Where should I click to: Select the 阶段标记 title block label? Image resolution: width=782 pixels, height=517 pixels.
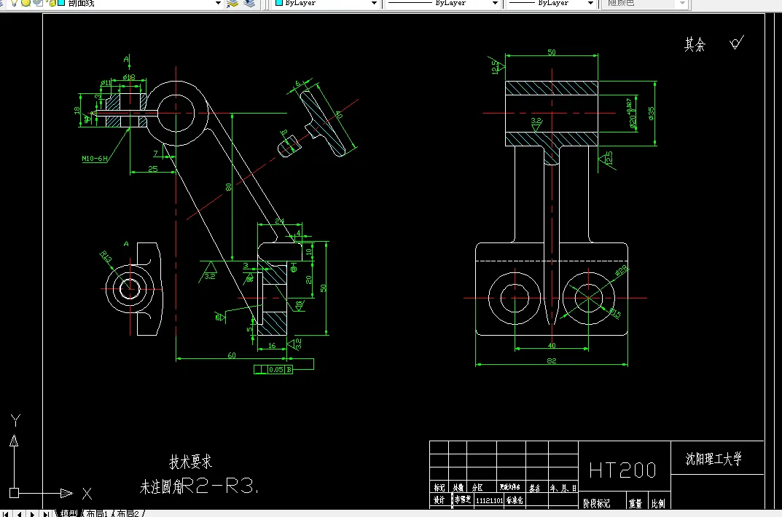click(x=596, y=504)
